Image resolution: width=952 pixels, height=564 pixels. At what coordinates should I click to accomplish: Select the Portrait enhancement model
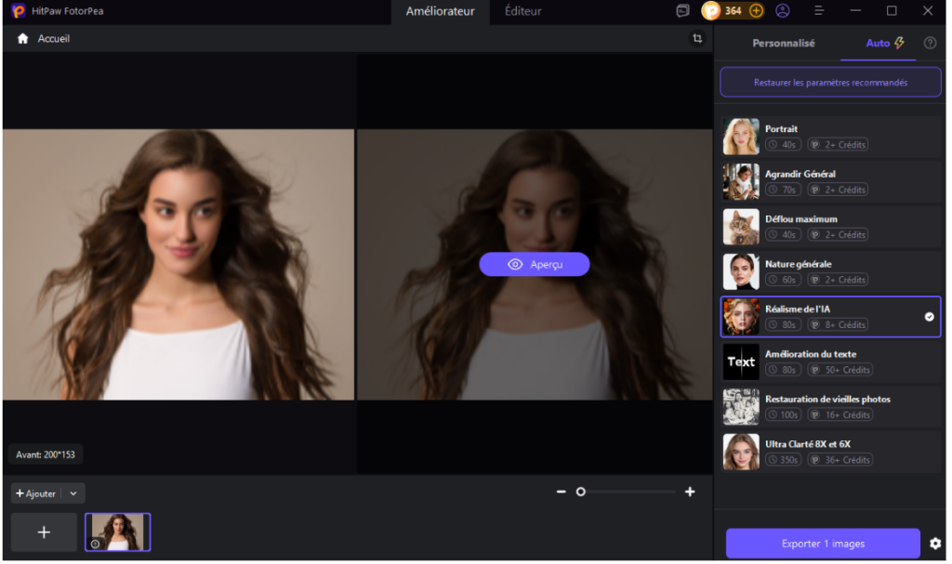[x=833, y=138]
